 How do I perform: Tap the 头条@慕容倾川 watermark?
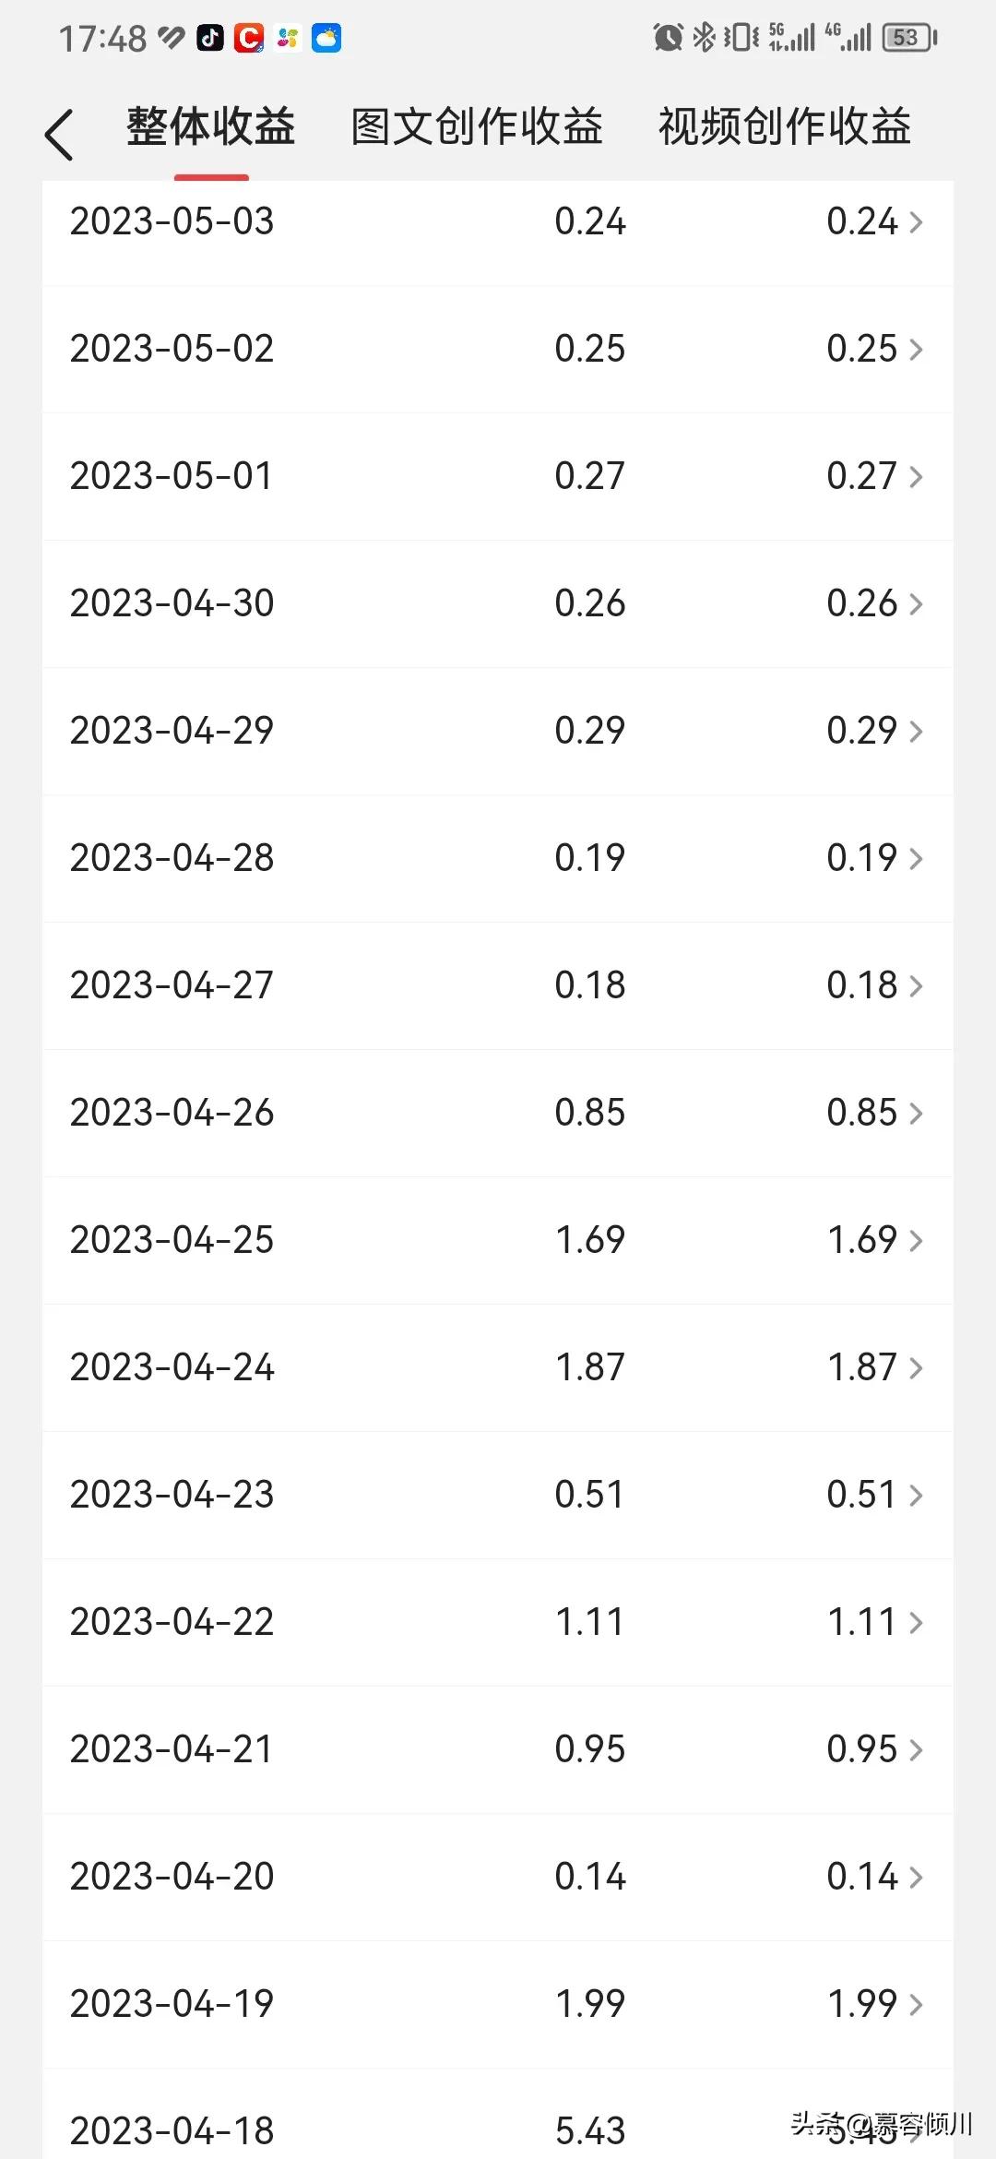pyautogui.click(x=881, y=2124)
